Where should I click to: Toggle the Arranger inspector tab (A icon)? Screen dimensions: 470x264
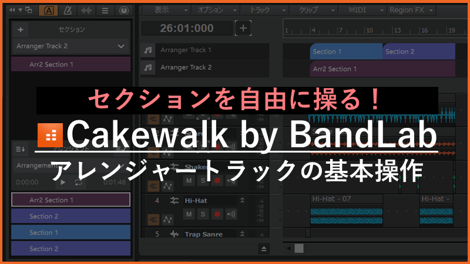point(49,11)
